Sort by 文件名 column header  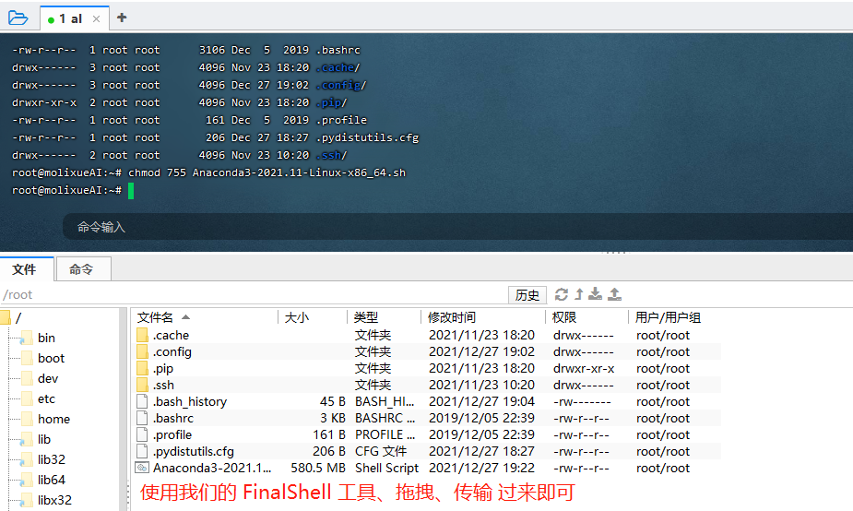pyautogui.click(x=206, y=317)
